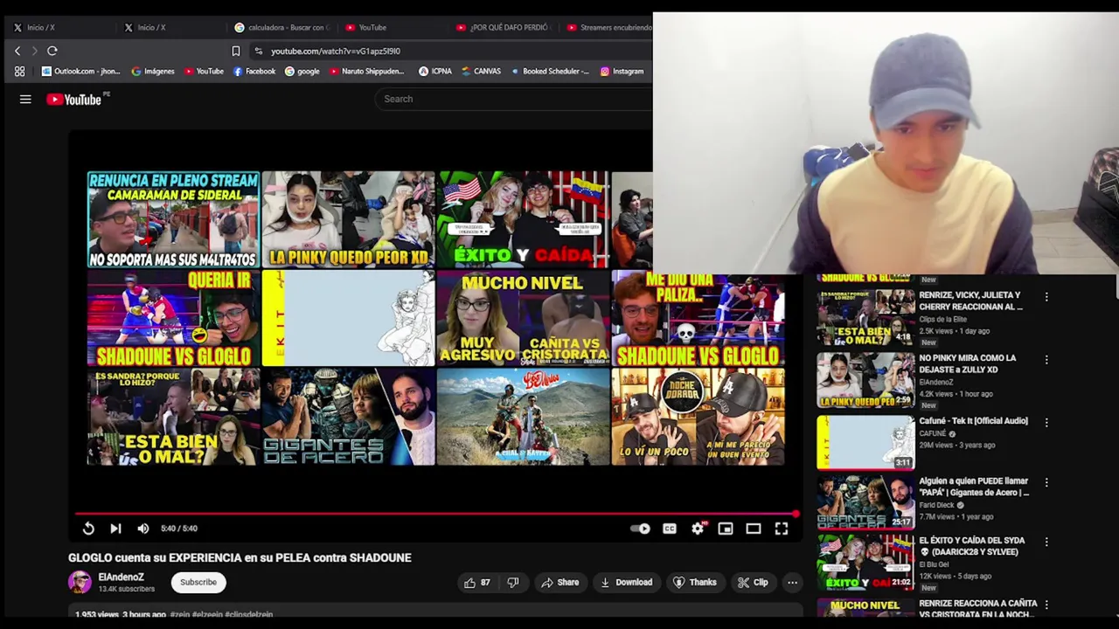Open CANVAS bookmark
This screenshot has height=629, width=1119.
click(481, 72)
